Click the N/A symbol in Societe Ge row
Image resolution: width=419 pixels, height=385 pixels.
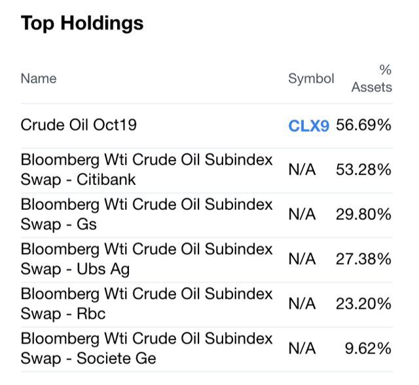pyautogui.click(x=302, y=349)
